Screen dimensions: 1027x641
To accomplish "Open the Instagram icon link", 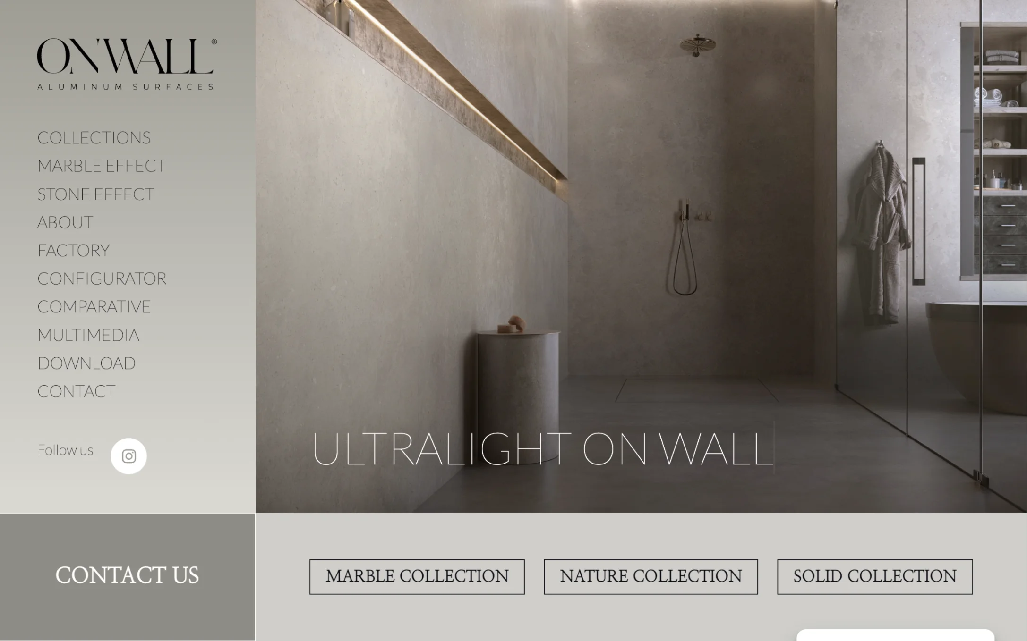I will (x=128, y=456).
